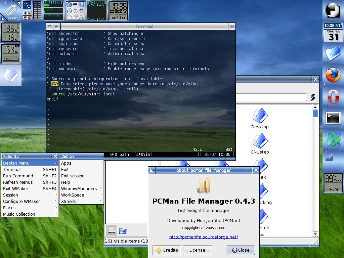This screenshot has height=258, width=344.
Task: Select the GNUstep folder in PCManFM
Action: 260,144
